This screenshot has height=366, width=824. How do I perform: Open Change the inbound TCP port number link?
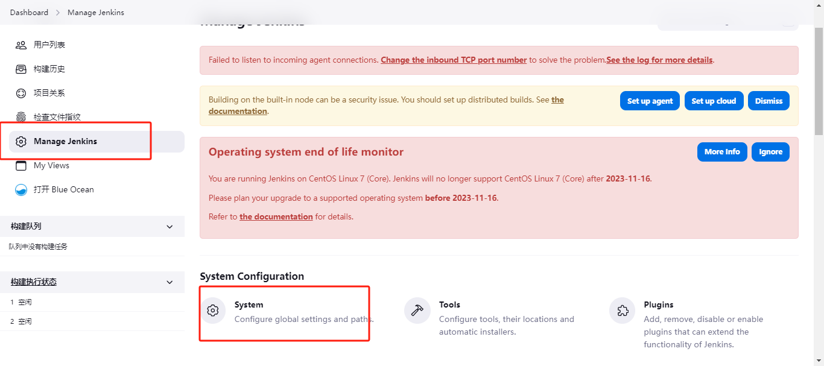tap(454, 60)
